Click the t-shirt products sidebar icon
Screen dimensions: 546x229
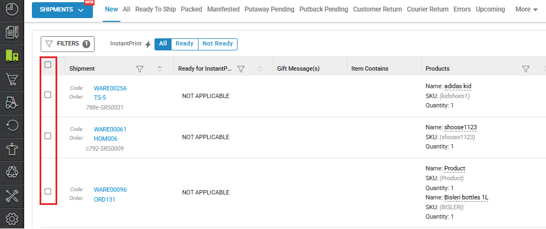pyautogui.click(x=12, y=148)
